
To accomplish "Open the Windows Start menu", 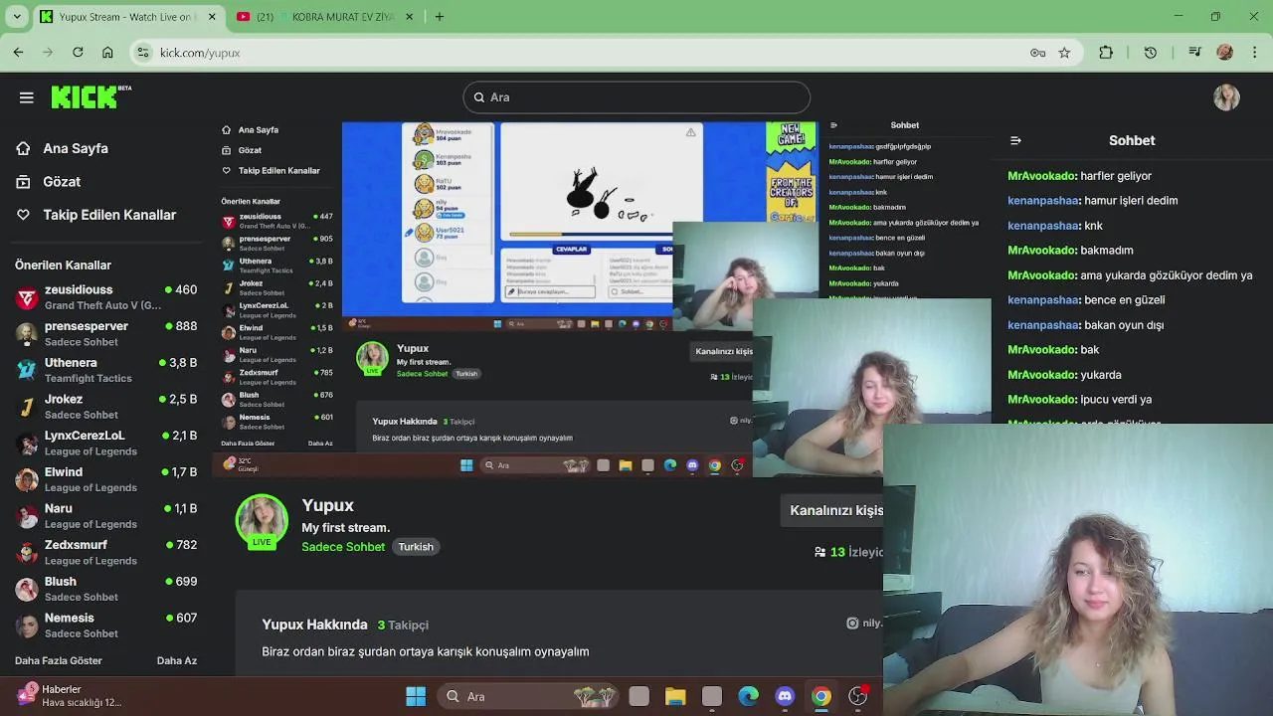I will [x=416, y=696].
